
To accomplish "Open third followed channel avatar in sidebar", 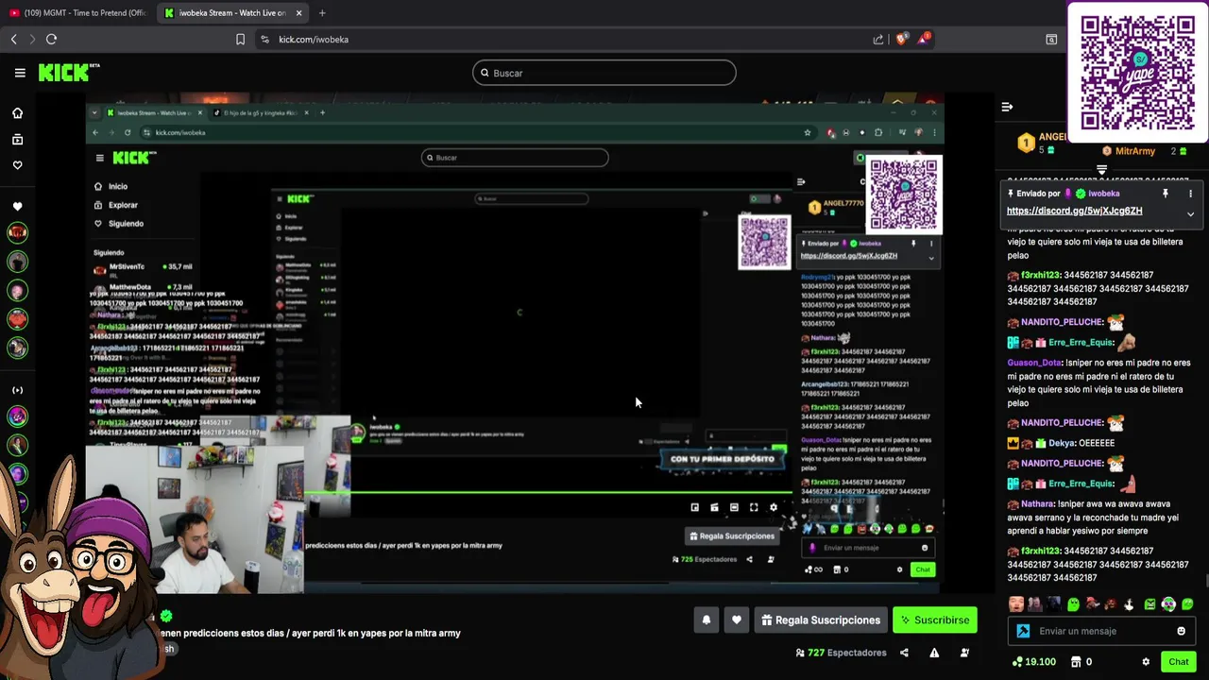I will point(17,291).
